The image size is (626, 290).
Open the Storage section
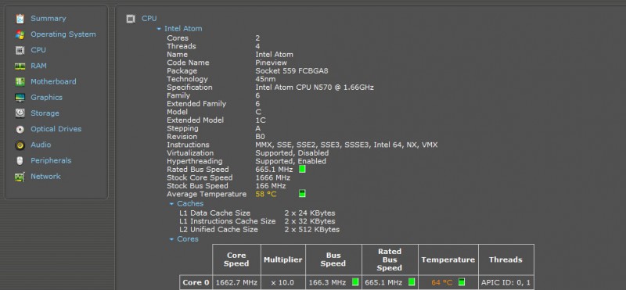click(x=45, y=113)
